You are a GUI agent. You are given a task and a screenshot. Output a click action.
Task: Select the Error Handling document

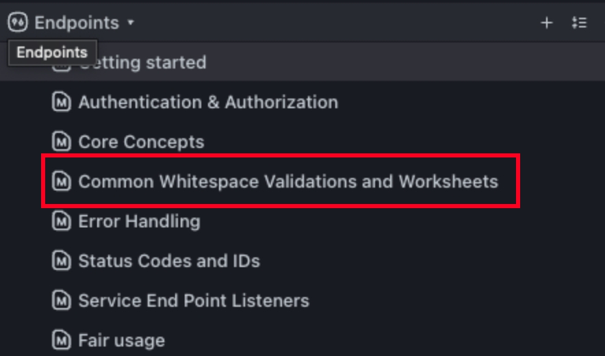(139, 221)
